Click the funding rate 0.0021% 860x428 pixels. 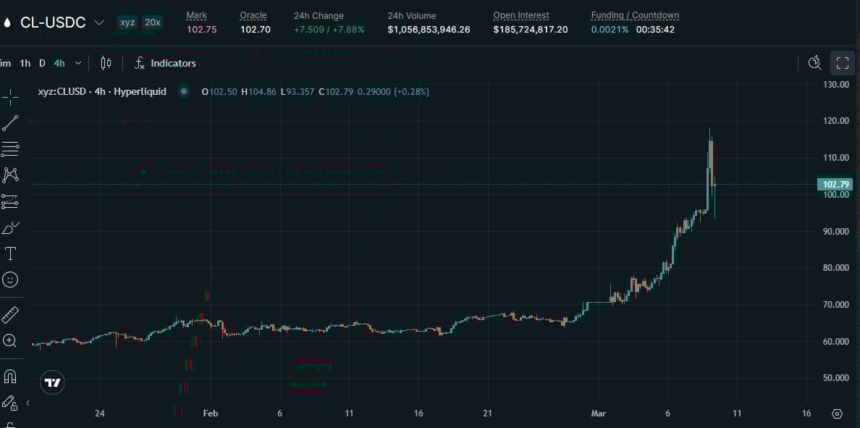click(x=610, y=30)
